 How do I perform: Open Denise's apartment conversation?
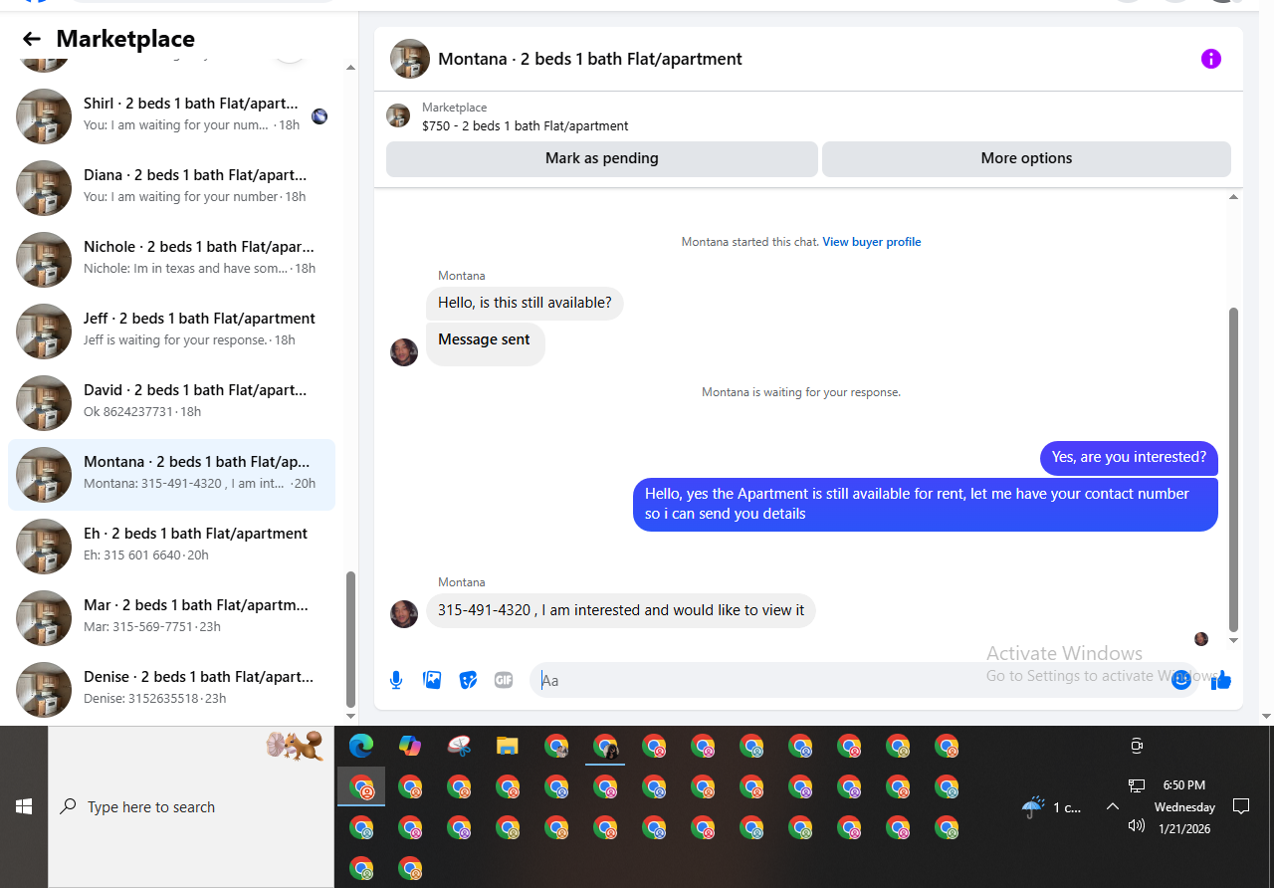(171, 689)
